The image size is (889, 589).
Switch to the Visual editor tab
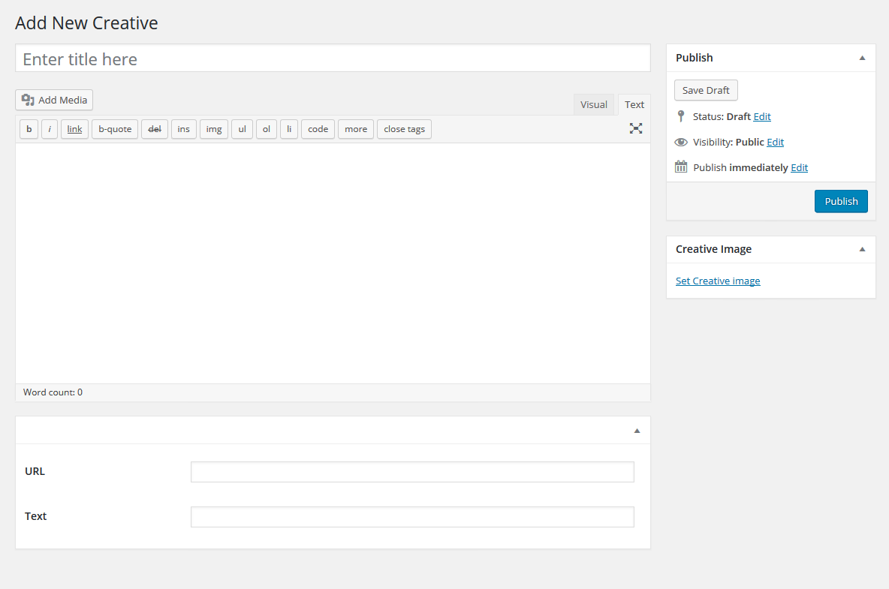(593, 105)
